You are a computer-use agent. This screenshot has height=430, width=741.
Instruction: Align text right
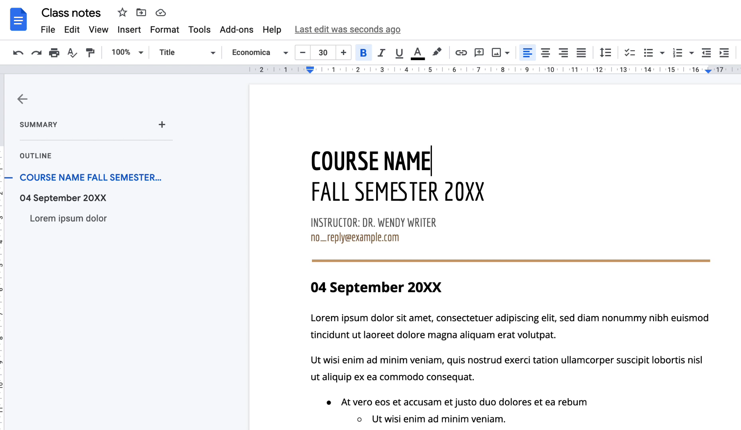pyautogui.click(x=563, y=53)
